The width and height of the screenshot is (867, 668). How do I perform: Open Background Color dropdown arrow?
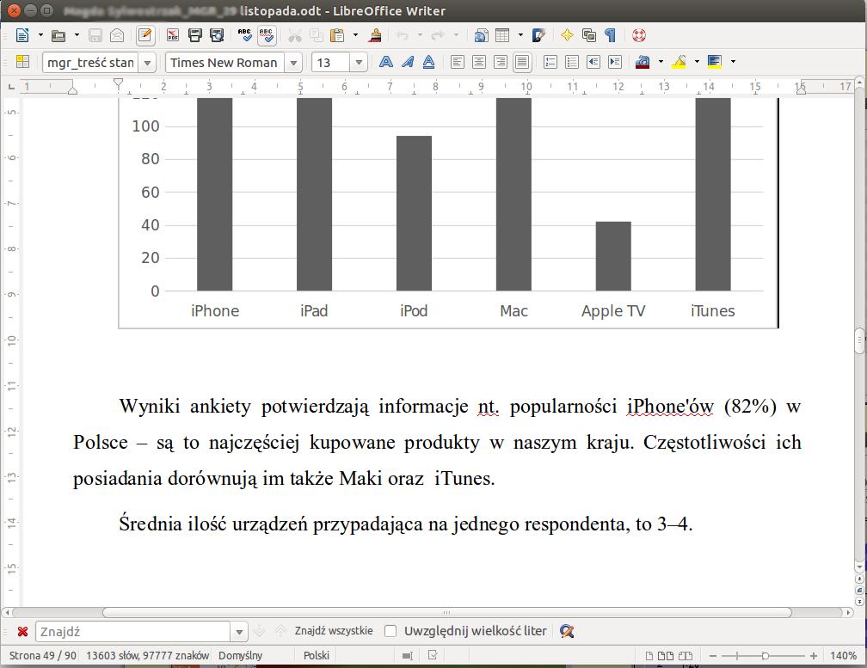(733, 61)
